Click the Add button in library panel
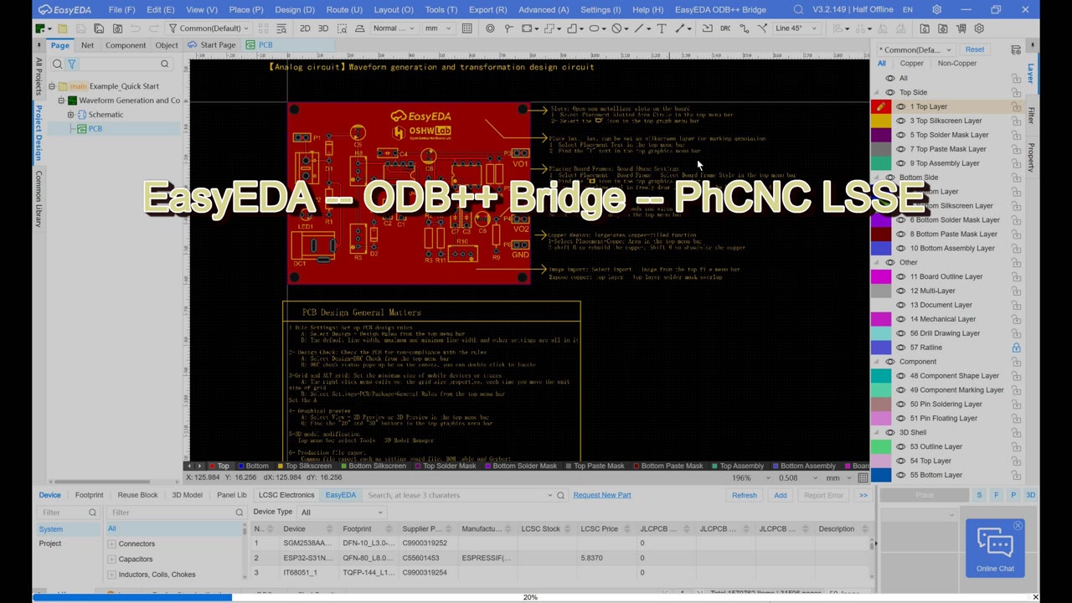Viewport: 1072px width, 603px height. click(780, 495)
